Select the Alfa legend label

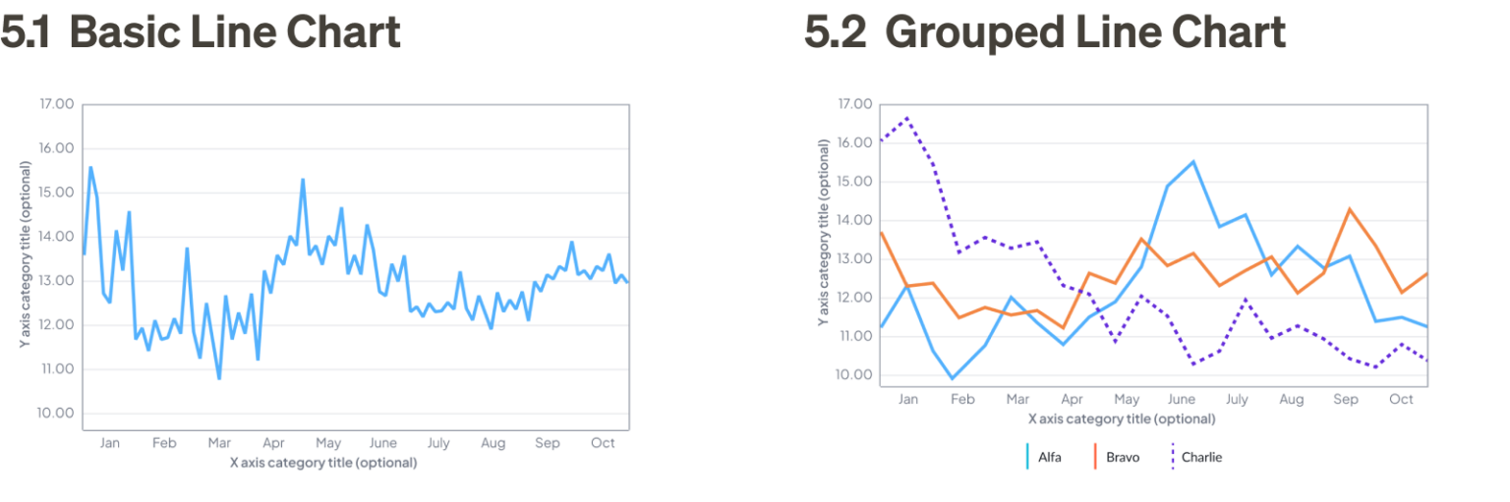[1049, 457]
